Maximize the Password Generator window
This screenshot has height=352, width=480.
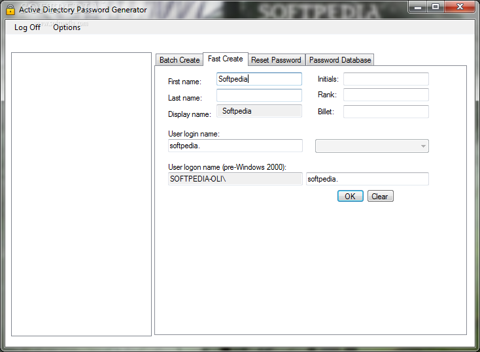pyautogui.click(x=436, y=7)
